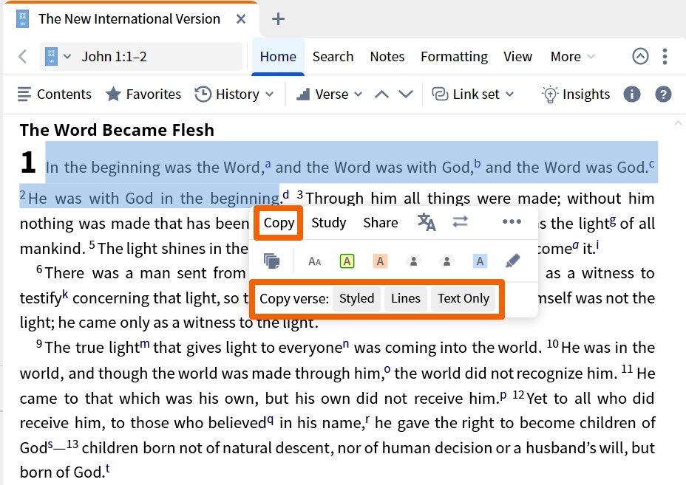Image resolution: width=686 pixels, height=485 pixels.
Task: Click the Styled copy verse button
Action: [356, 298]
